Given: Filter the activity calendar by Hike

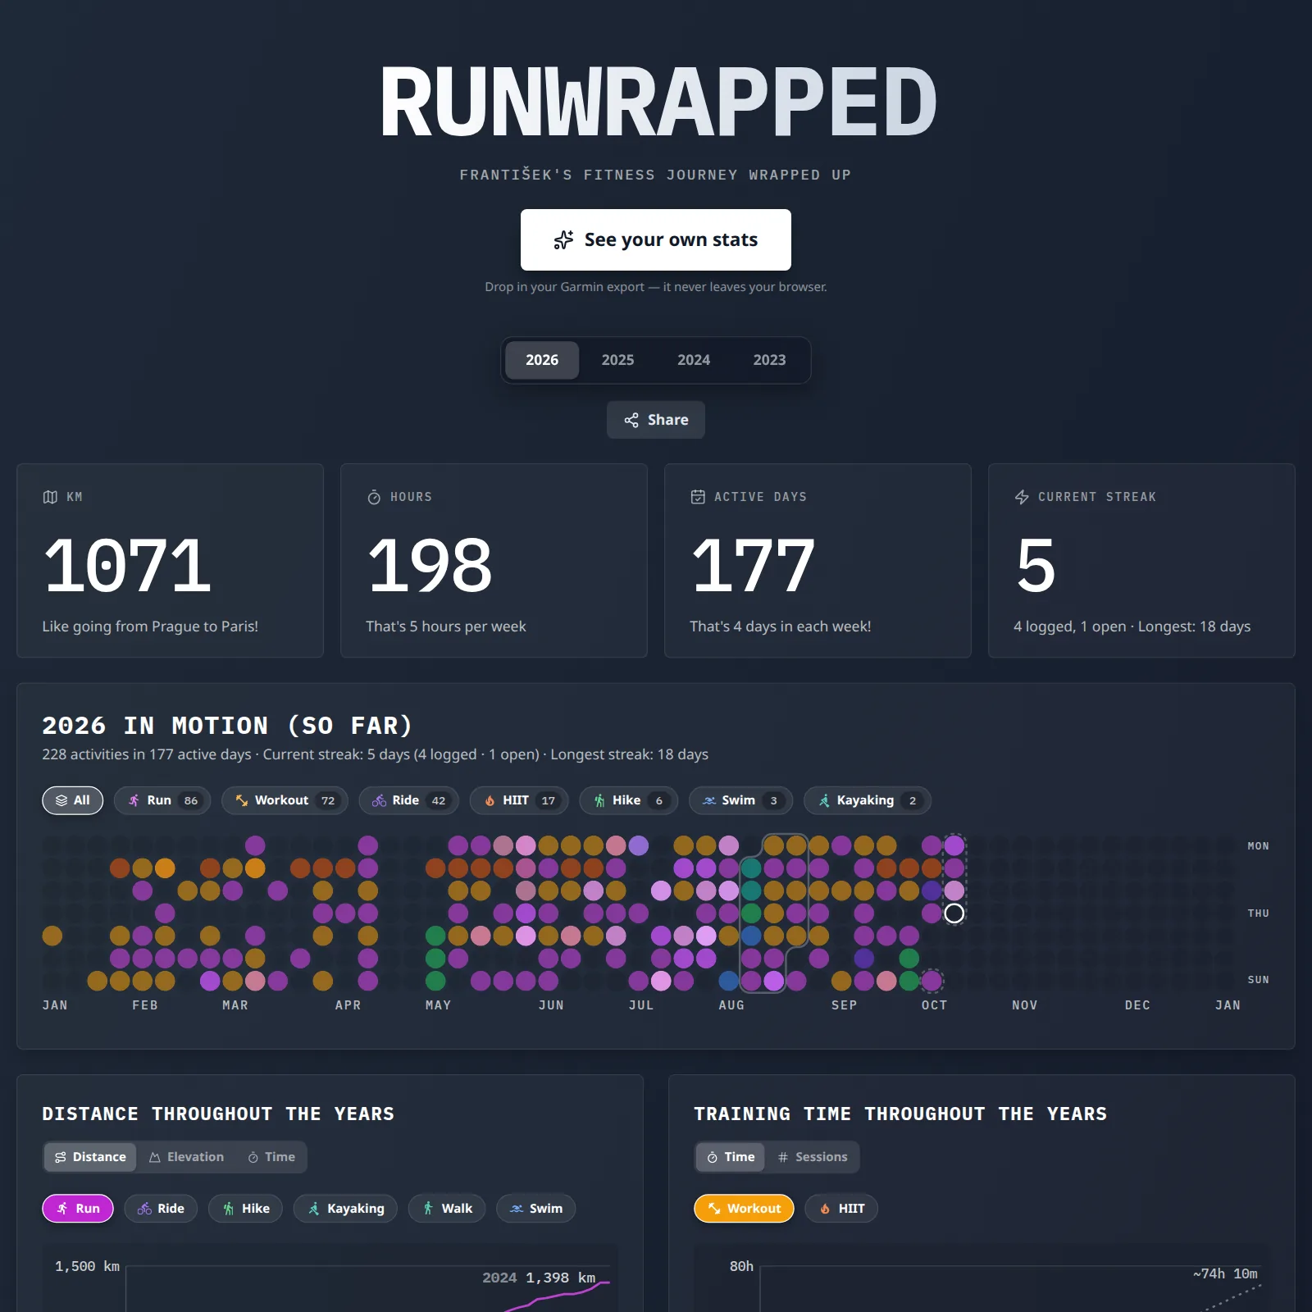Looking at the screenshot, I should tap(629, 800).
